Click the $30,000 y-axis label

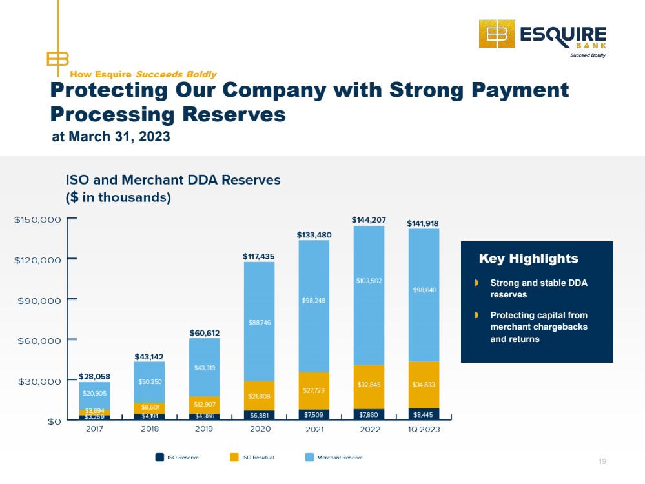39,381
